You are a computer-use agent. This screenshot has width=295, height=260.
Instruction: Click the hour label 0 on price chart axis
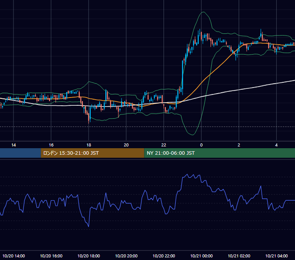click(201, 145)
